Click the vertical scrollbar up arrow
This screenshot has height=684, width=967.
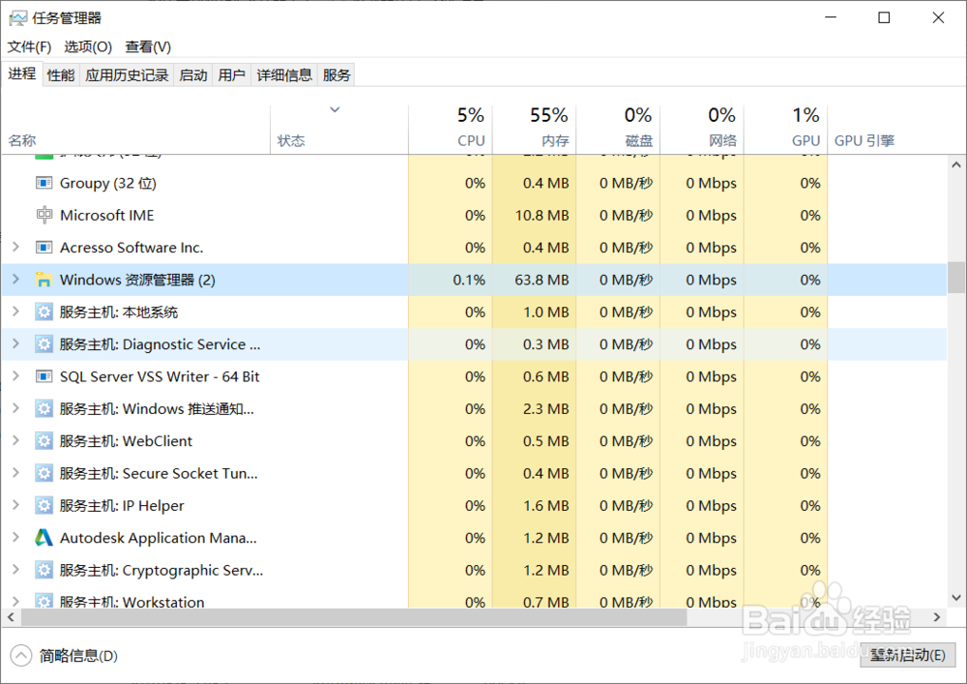[956, 165]
